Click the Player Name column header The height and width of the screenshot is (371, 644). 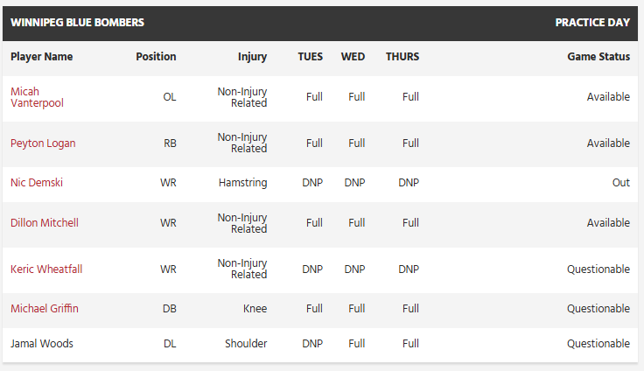[42, 57]
